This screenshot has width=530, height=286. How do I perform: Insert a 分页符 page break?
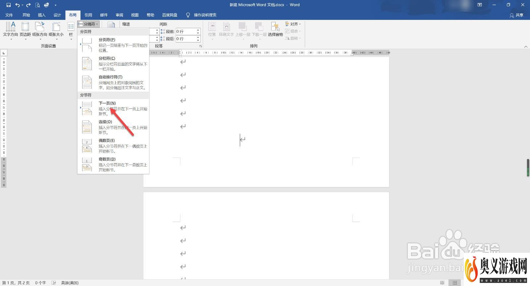coord(113,45)
